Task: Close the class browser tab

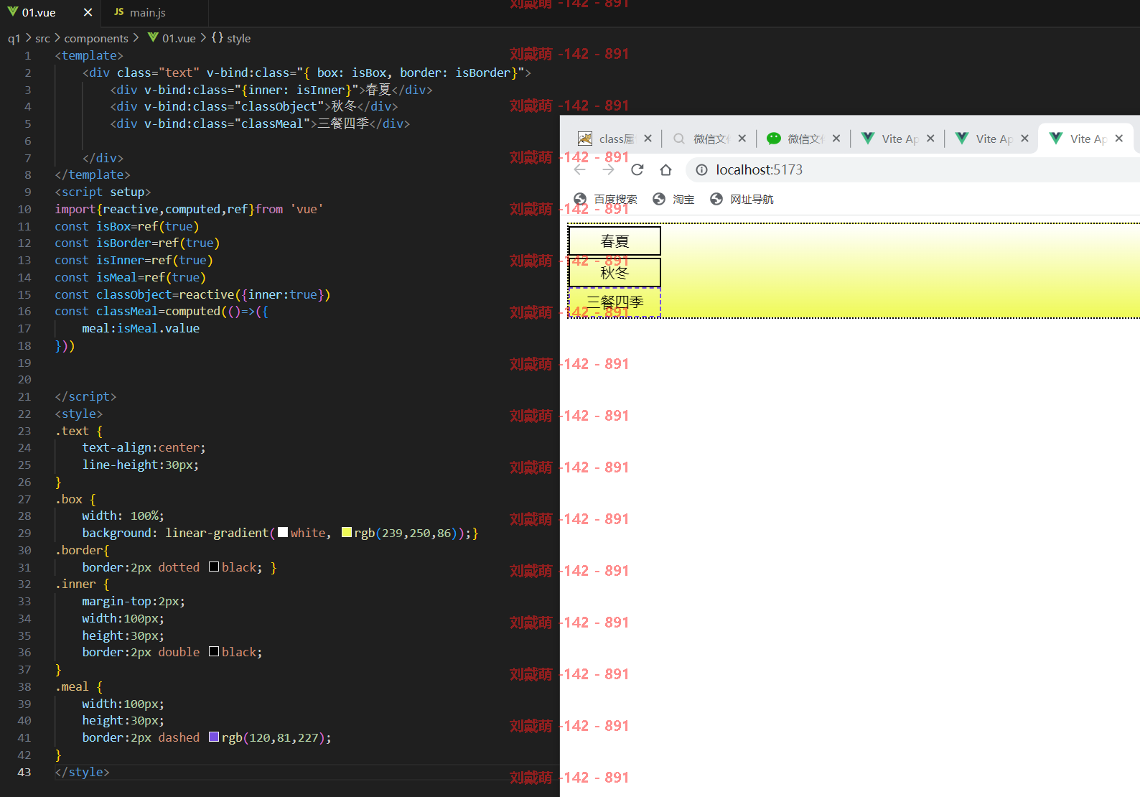Action: 648,139
